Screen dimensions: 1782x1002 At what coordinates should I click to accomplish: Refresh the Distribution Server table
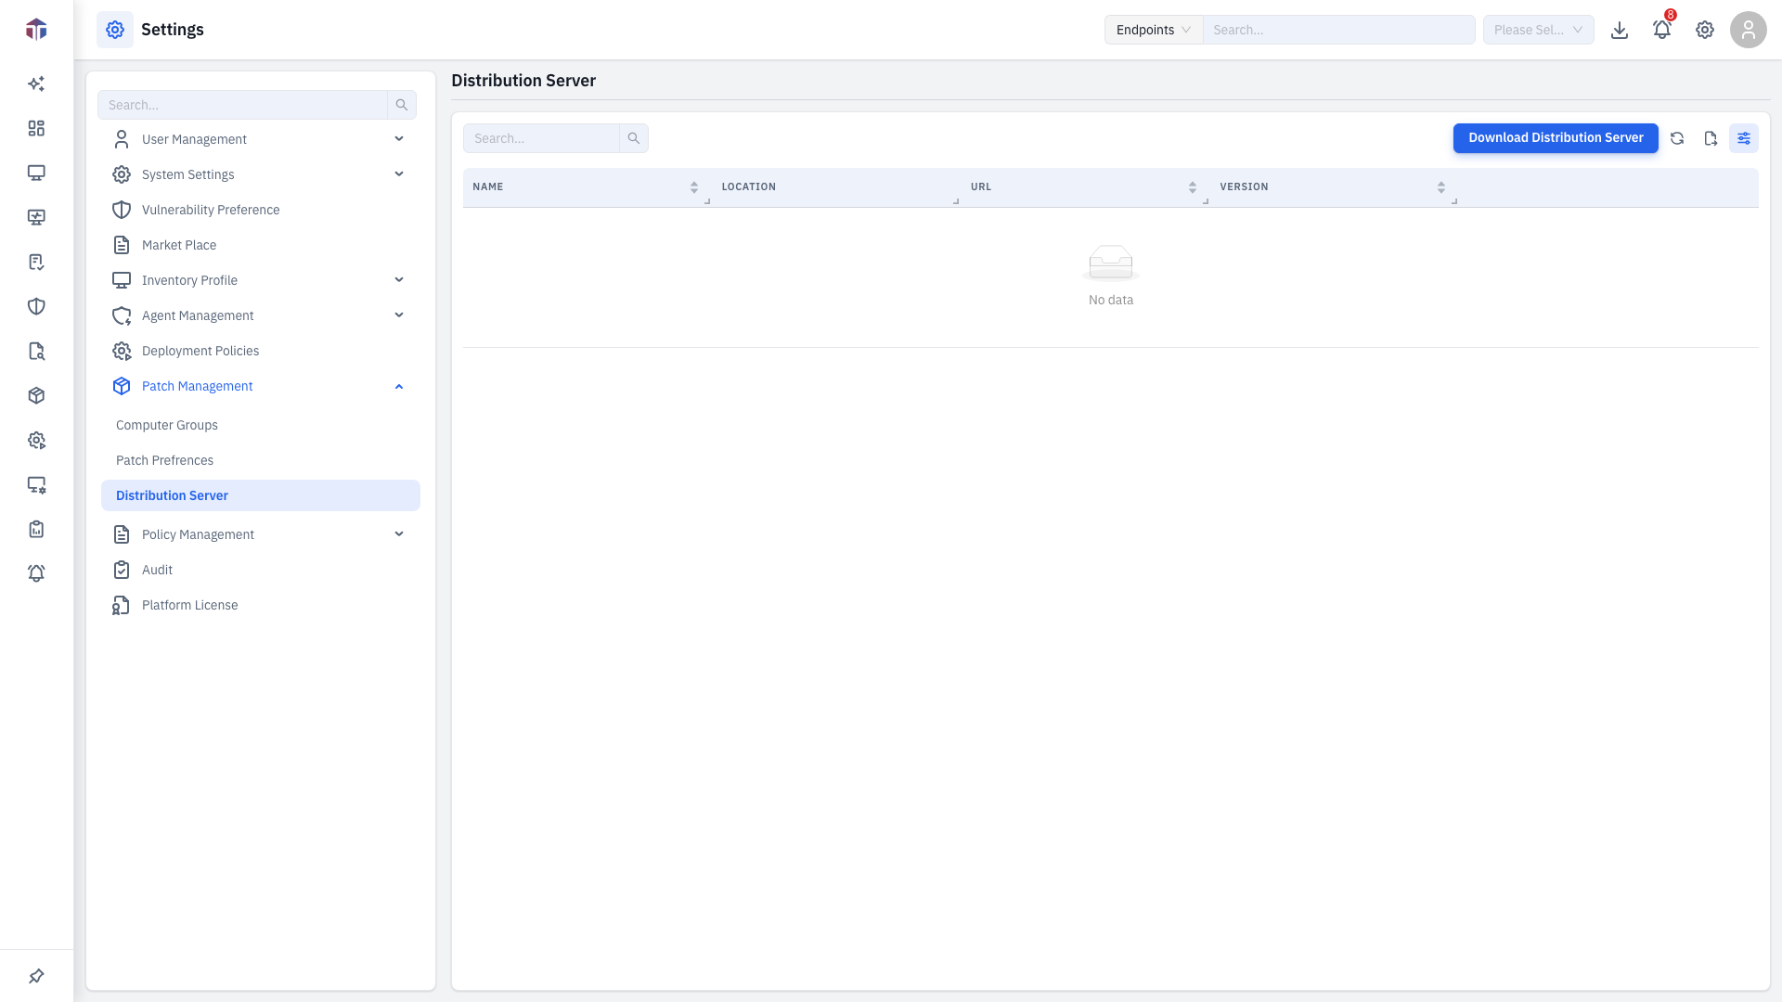coord(1677,138)
